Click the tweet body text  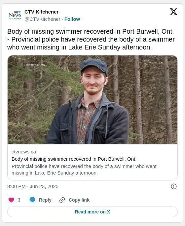pyautogui.click(x=91, y=39)
